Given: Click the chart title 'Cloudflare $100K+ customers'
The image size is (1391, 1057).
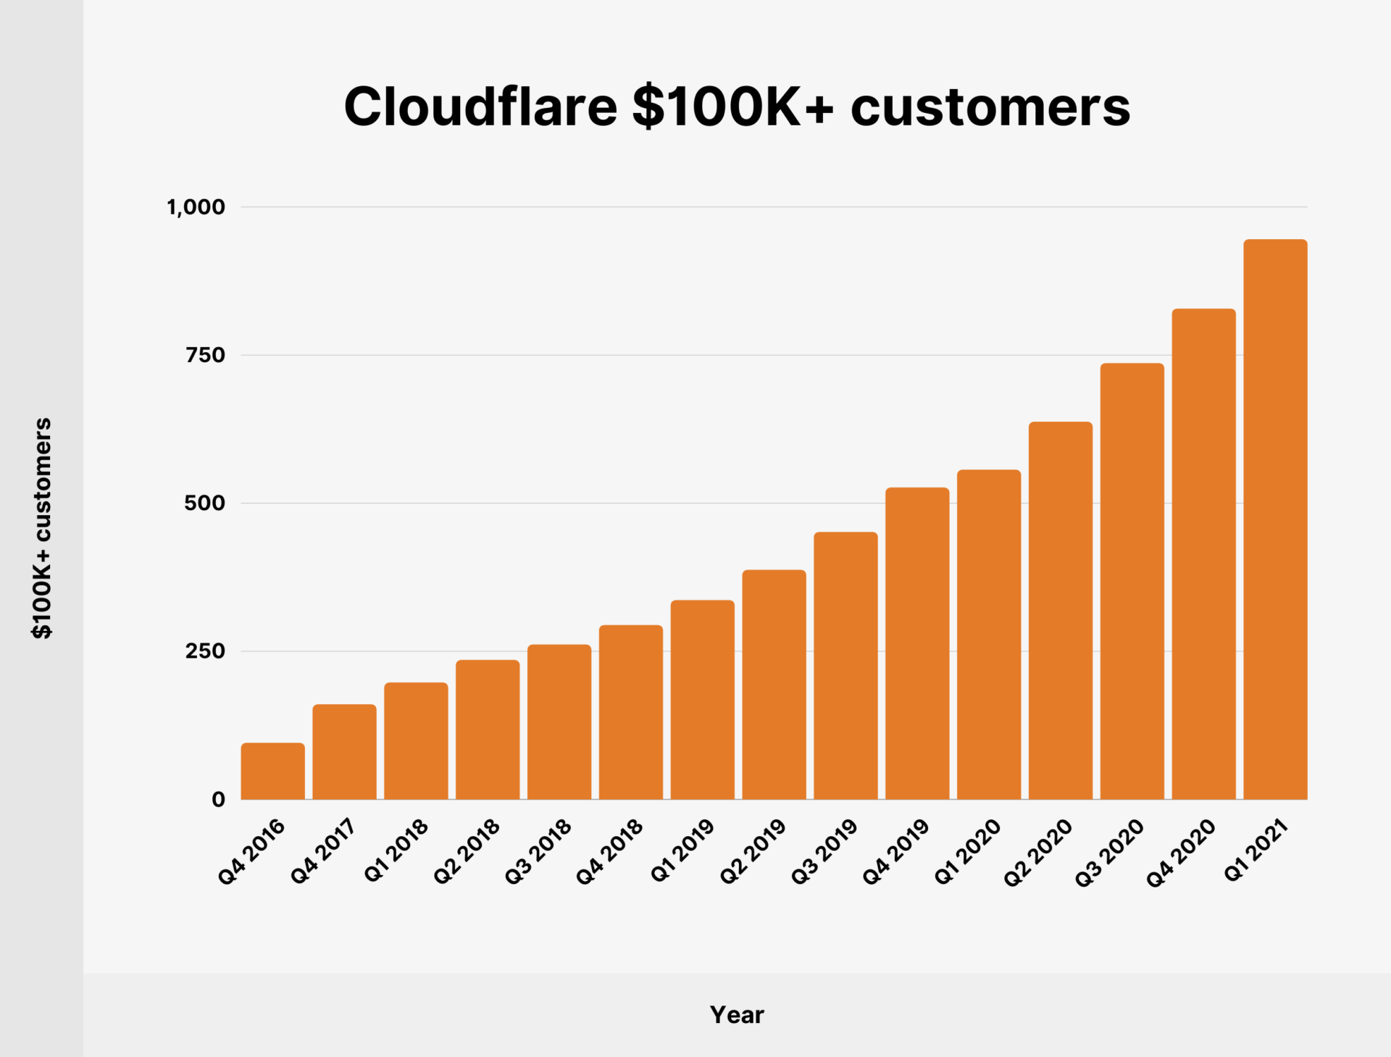Looking at the screenshot, I should 738,107.
